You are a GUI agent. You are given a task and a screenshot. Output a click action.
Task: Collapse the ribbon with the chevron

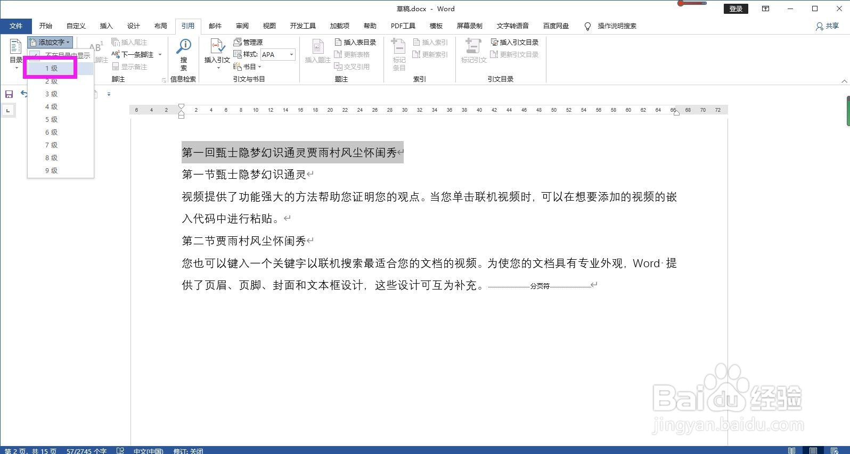pyautogui.click(x=844, y=81)
